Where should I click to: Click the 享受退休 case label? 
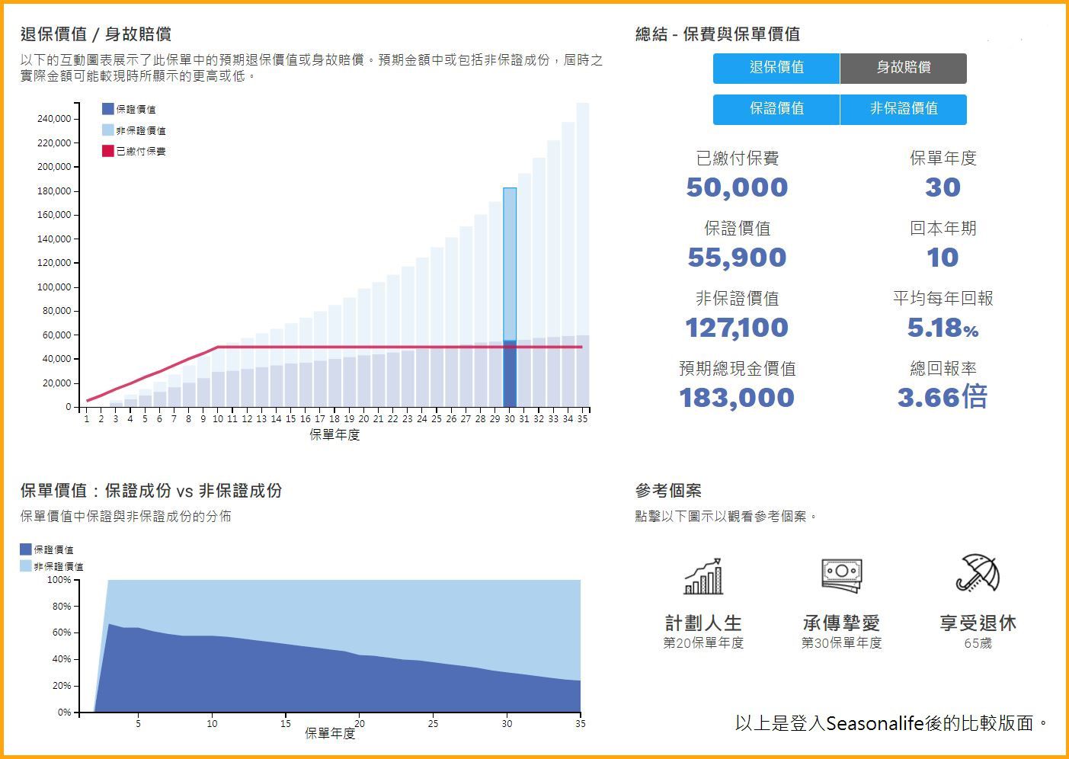[978, 623]
